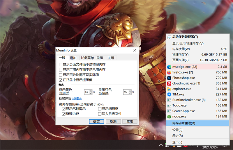This screenshot has width=233, height=150.
Task: Click the TIM.exe blue star icon
Action: pos(169,94)
